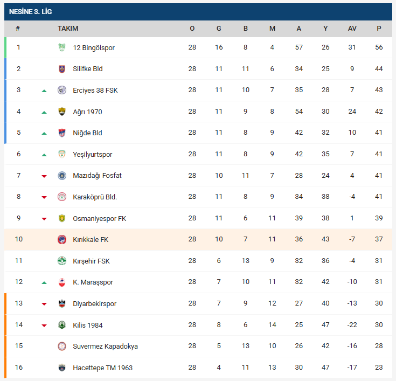Open the Kırşehir FSK team link
This screenshot has height=381, width=396.
pos(91,261)
